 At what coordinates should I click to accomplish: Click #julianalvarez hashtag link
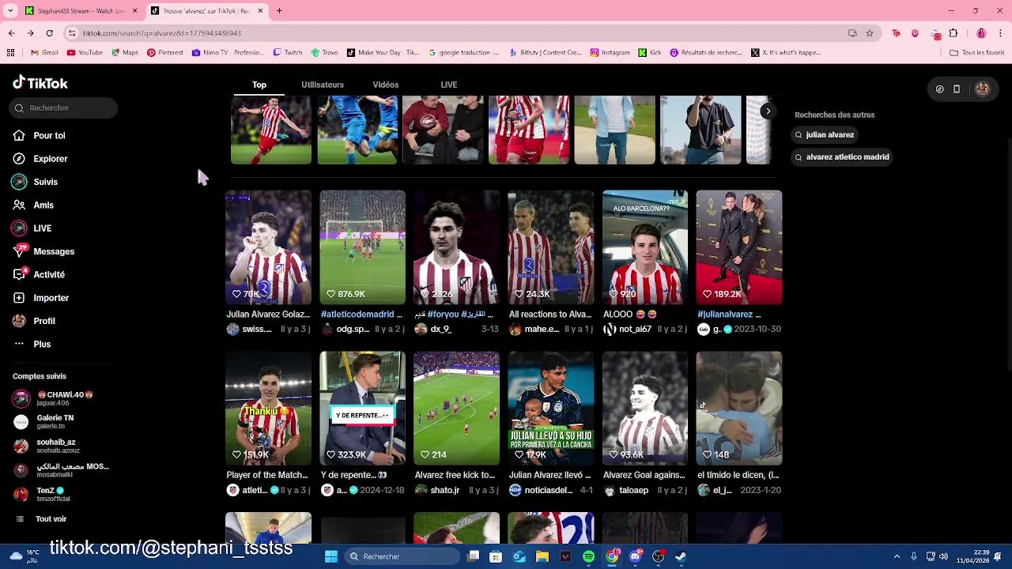[724, 315]
